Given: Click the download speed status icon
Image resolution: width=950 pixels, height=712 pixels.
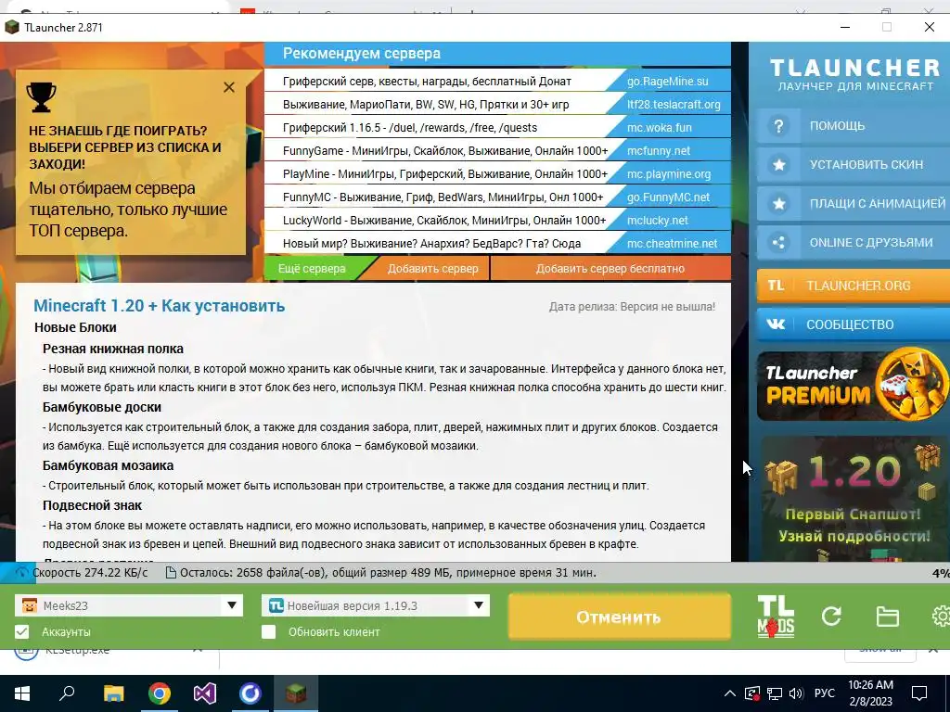Looking at the screenshot, I should click(x=22, y=572).
